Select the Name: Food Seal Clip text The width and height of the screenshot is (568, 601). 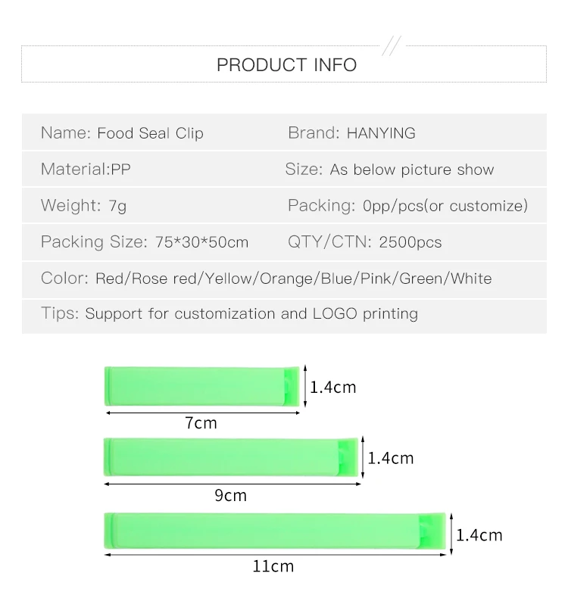(x=122, y=133)
